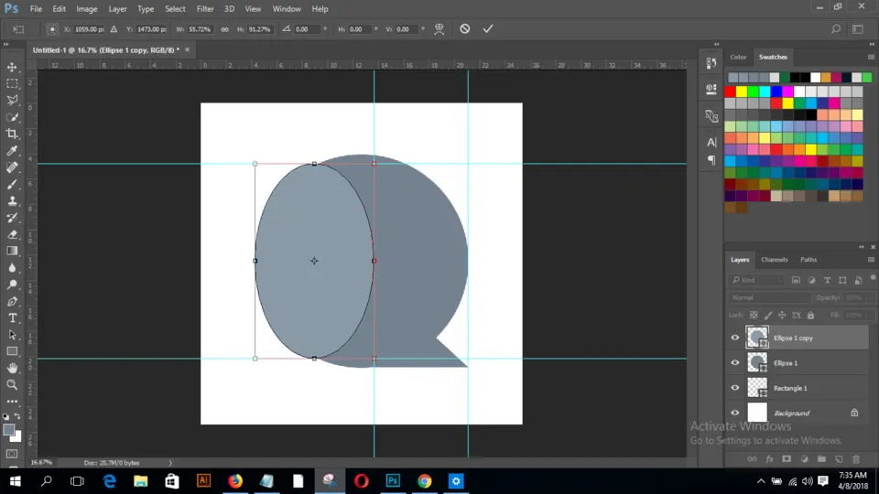Select the Healing Brush tool

pos(12,167)
